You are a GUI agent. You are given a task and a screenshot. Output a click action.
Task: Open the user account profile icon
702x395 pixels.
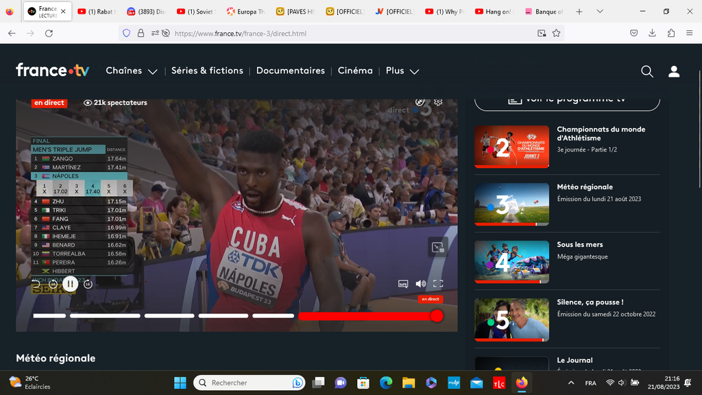(x=674, y=71)
